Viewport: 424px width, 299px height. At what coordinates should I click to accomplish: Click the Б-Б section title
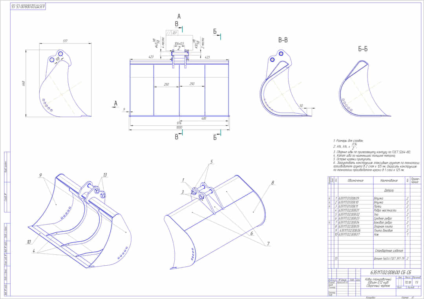[363, 49]
